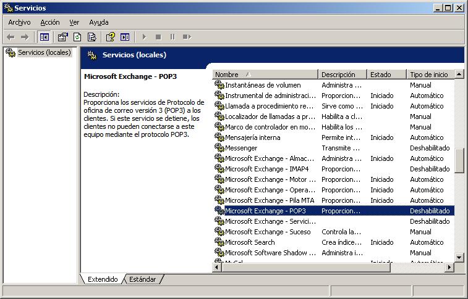Click the Start Service play icon

[x=144, y=37]
